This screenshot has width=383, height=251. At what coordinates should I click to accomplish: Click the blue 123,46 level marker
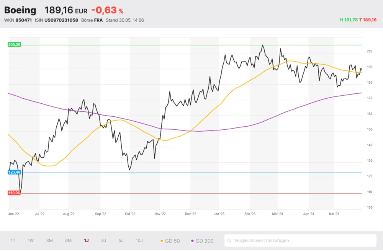(14, 173)
